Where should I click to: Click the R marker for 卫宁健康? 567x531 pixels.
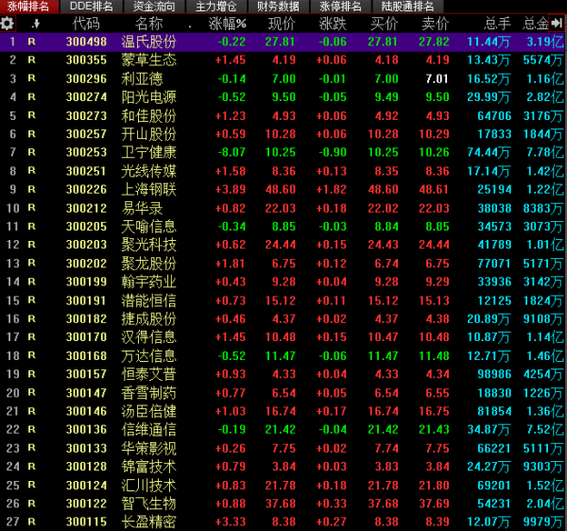pyautogui.click(x=32, y=152)
